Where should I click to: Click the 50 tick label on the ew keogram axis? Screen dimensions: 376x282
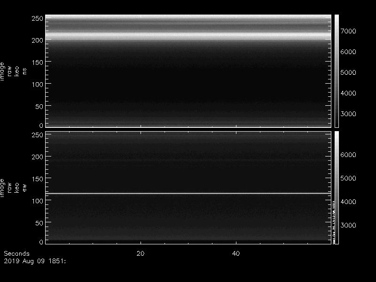tap(39, 223)
